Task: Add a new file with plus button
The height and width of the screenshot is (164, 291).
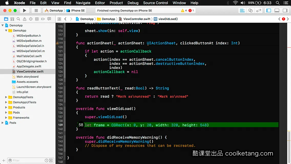Action: pyautogui.click(x=4, y=160)
